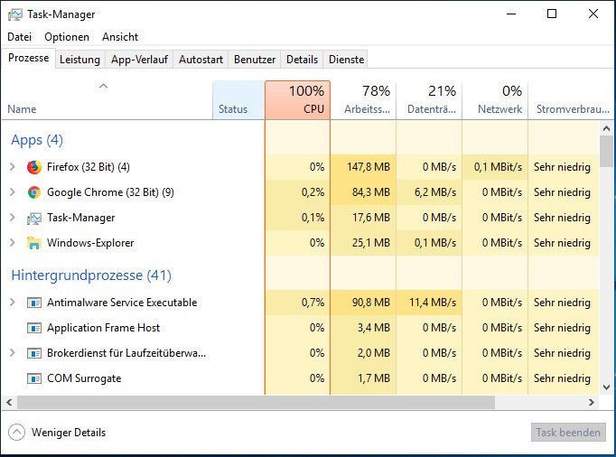
Task: Select the Hintergrundprozesse (41) group heading
Action: click(91, 275)
